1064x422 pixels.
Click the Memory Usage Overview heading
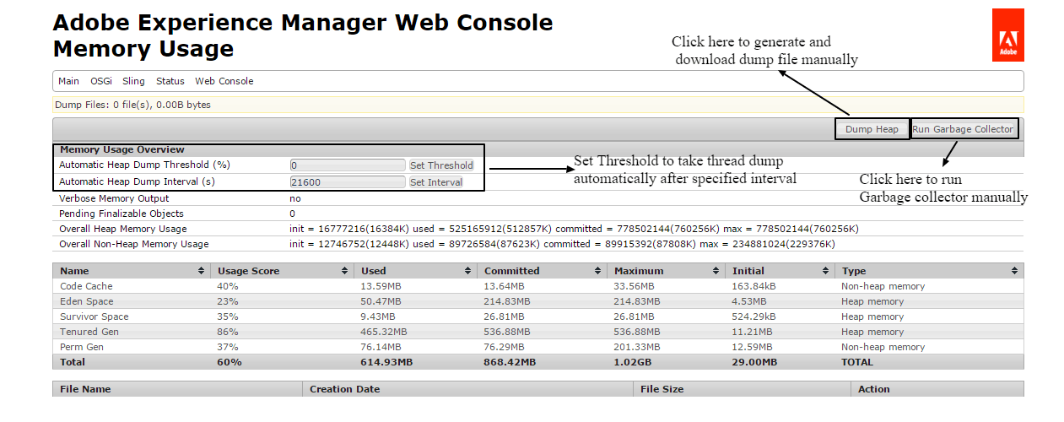pyautogui.click(x=122, y=149)
